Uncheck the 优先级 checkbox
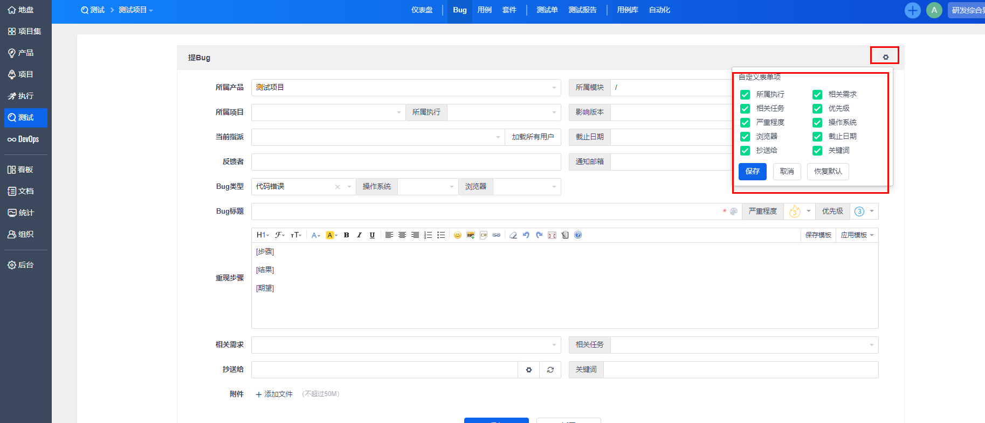Viewport: 985px width, 423px height. (x=817, y=109)
